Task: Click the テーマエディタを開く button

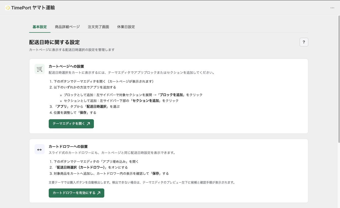Action: [x=71, y=124]
